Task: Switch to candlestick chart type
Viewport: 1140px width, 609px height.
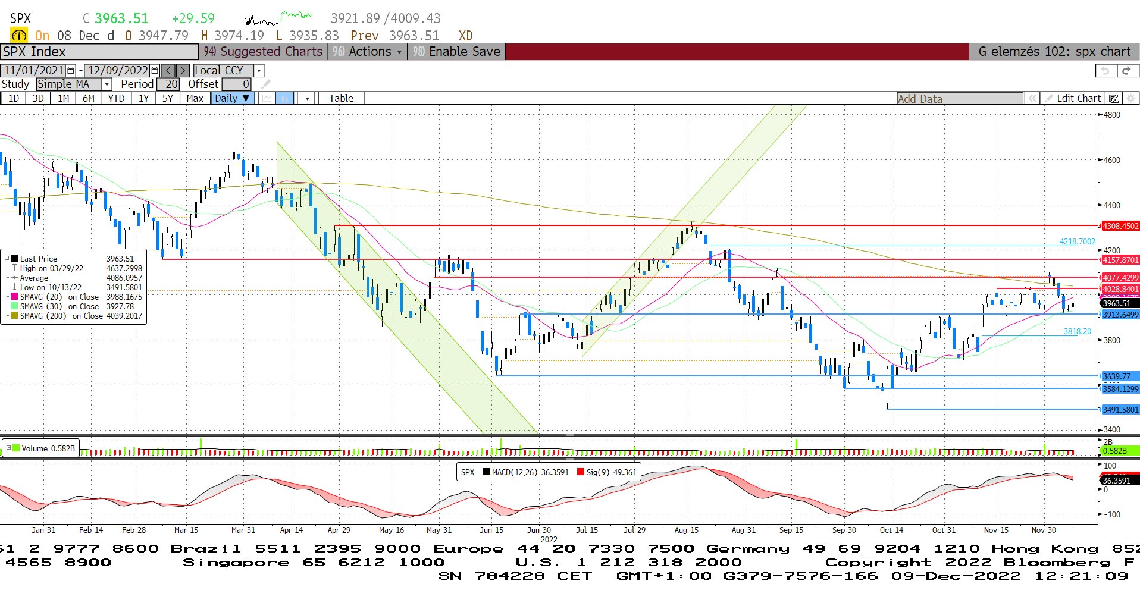Action: click(x=284, y=98)
